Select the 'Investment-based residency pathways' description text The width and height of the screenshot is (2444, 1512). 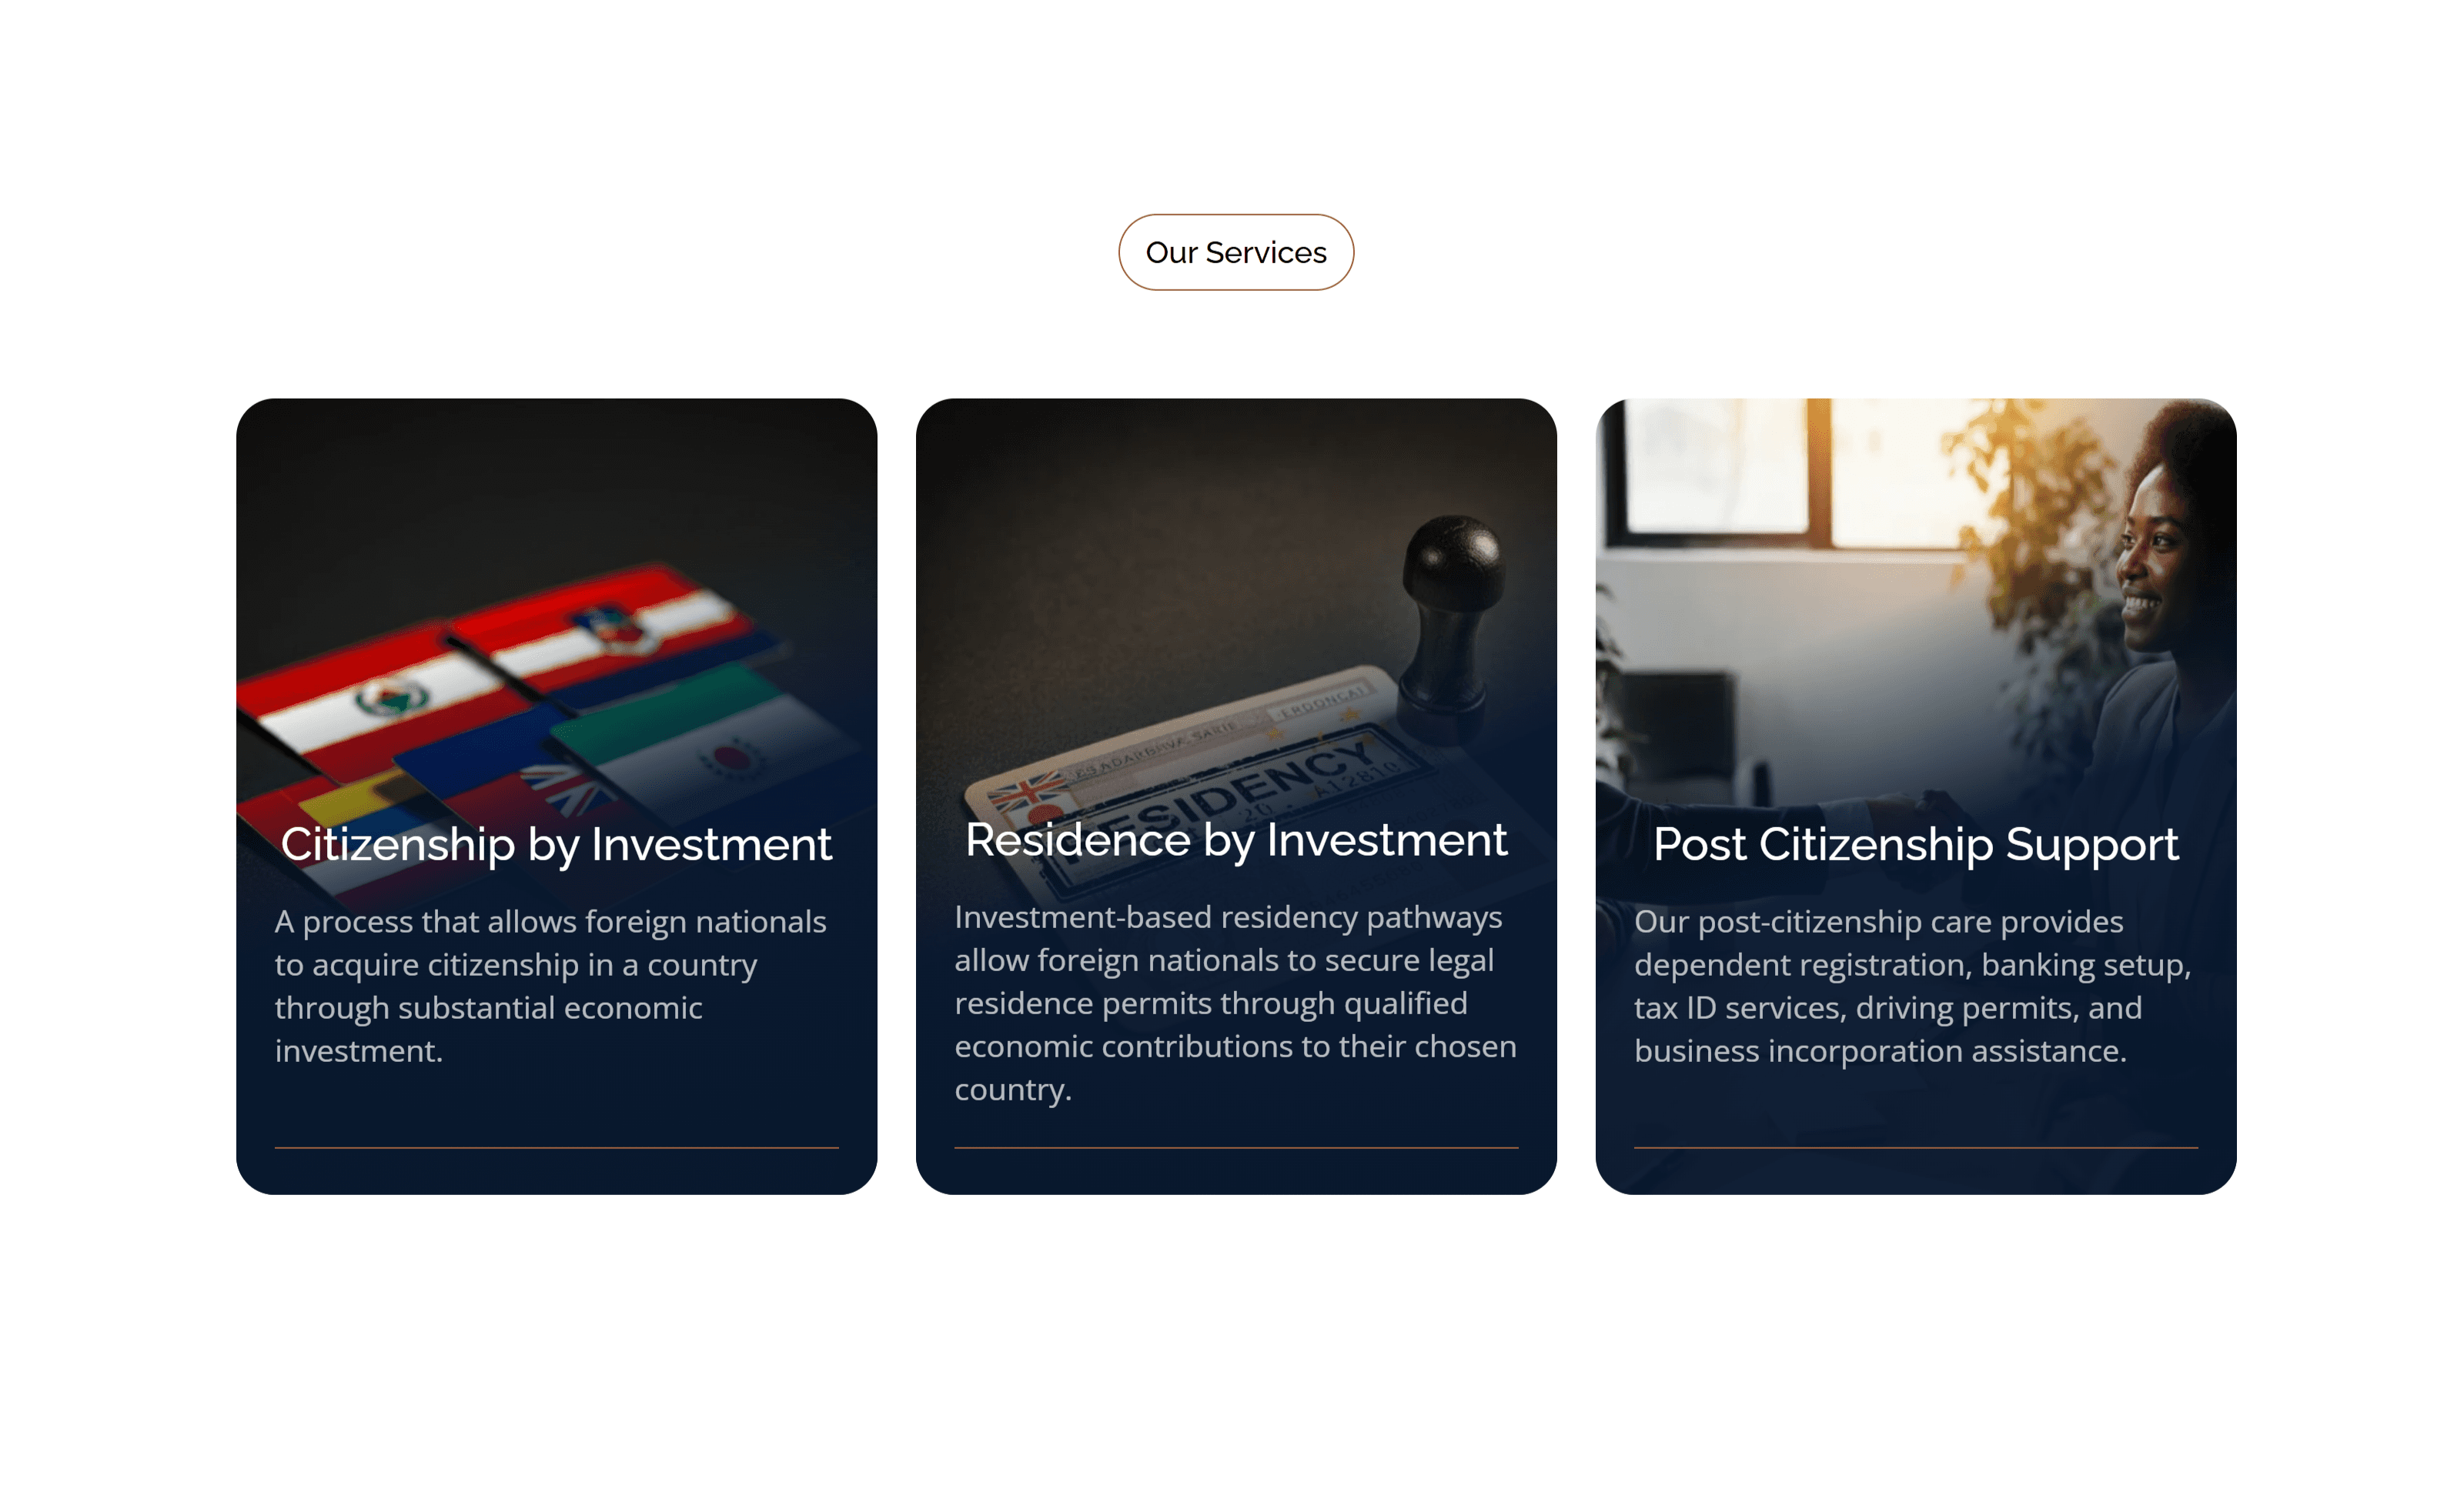click(x=1235, y=1003)
